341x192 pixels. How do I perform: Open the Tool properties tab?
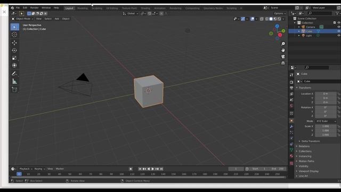(x=291, y=75)
